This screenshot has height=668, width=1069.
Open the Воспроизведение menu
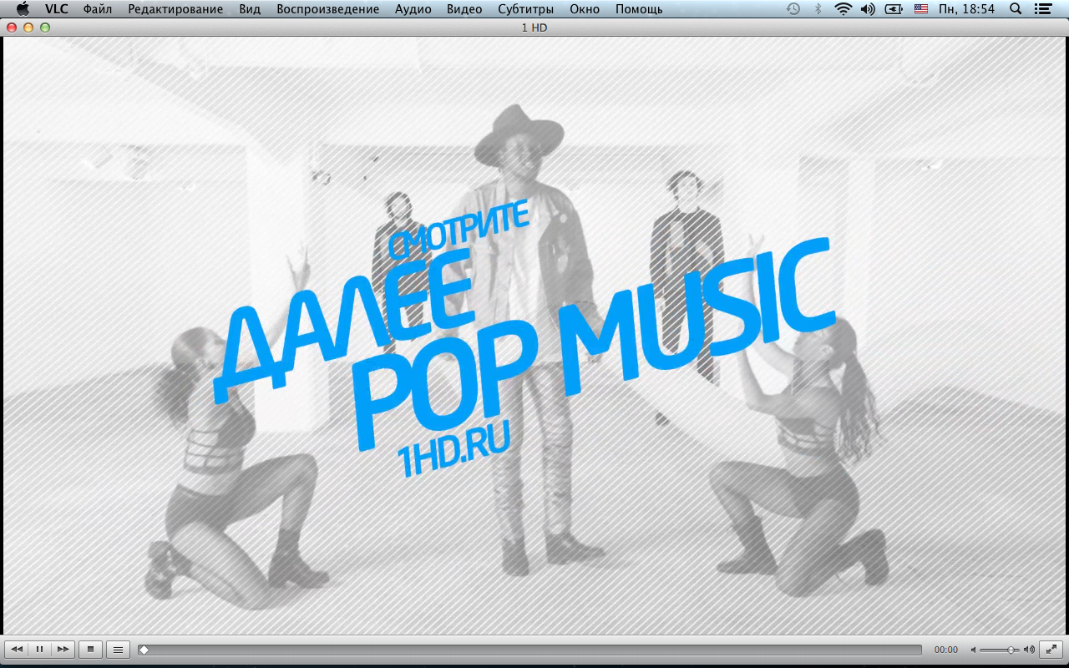click(x=327, y=9)
